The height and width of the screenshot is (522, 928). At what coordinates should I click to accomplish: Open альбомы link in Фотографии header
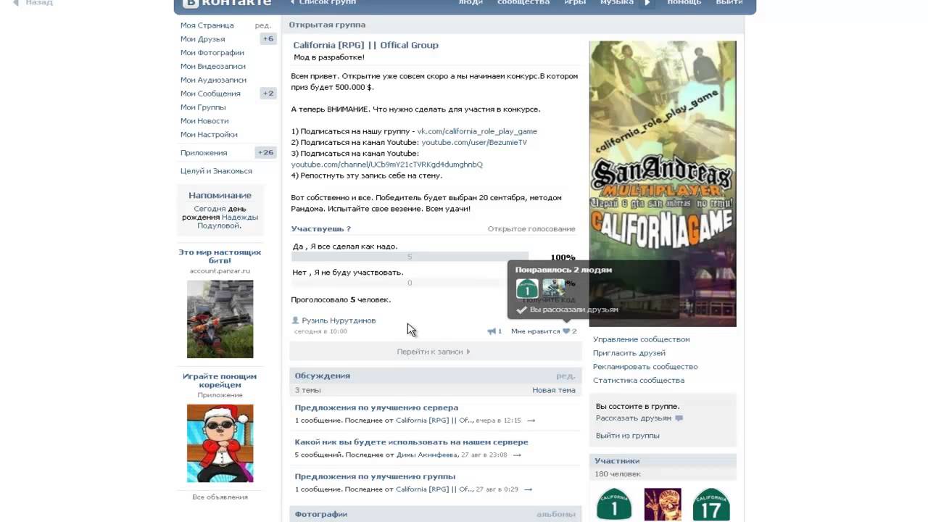556,514
